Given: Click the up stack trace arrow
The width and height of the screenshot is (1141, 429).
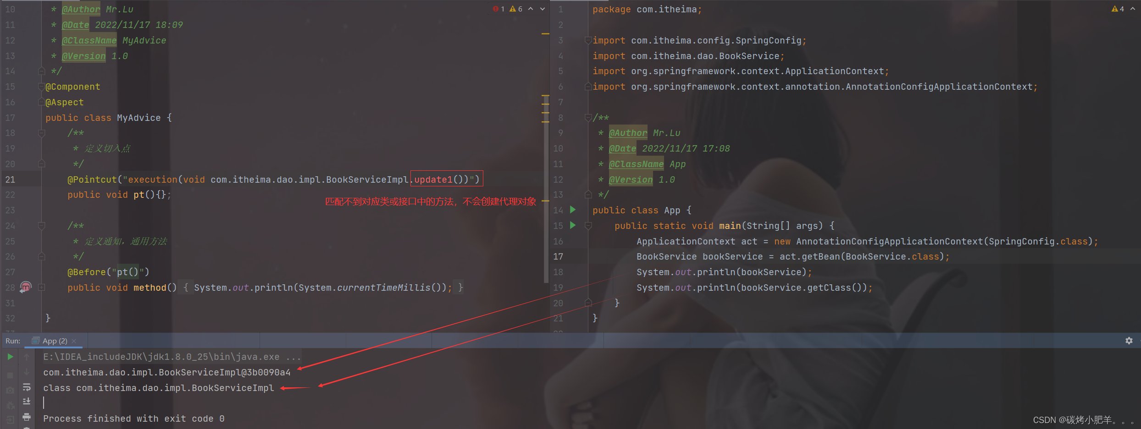Looking at the screenshot, I should click(27, 357).
